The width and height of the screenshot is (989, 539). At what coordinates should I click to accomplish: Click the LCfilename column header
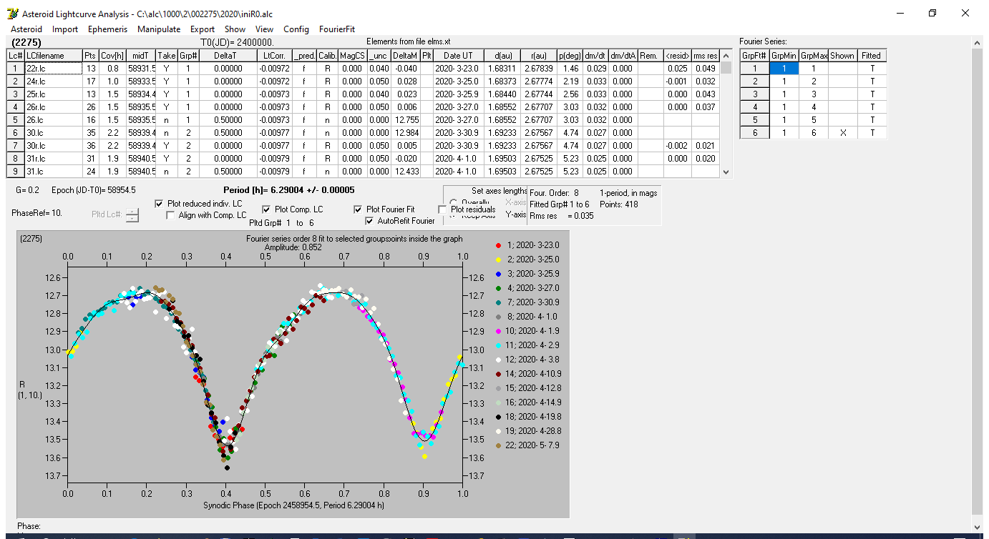[x=53, y=55]
